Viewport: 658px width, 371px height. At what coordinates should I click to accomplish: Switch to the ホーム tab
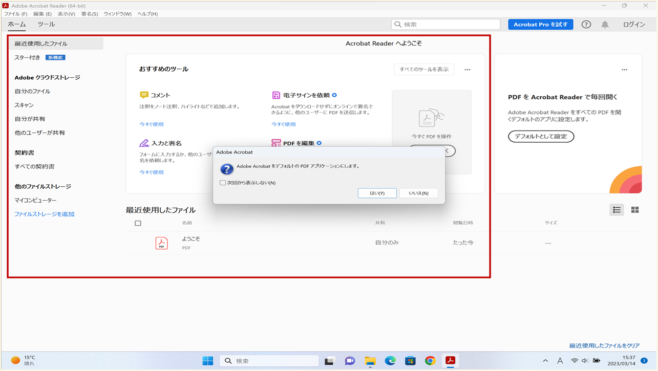coord(17,24)
